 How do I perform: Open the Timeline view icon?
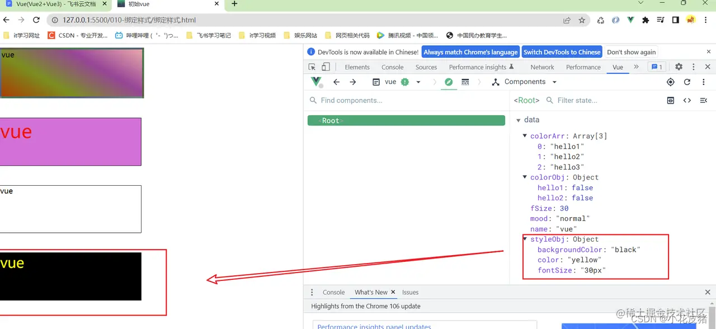tap(465, 82)
